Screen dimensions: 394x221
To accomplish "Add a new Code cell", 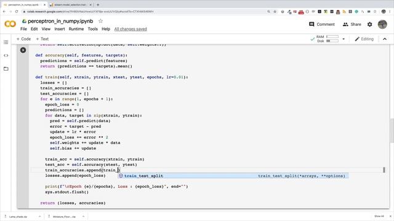I will click(x=23, y=39).
